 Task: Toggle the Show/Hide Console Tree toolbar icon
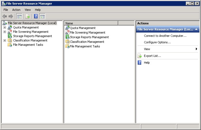coord(19,16)
